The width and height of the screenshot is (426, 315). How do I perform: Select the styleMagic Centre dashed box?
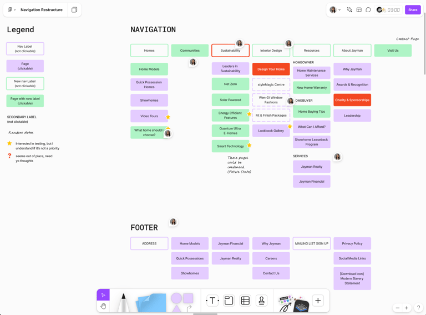[x=271, y=84]
